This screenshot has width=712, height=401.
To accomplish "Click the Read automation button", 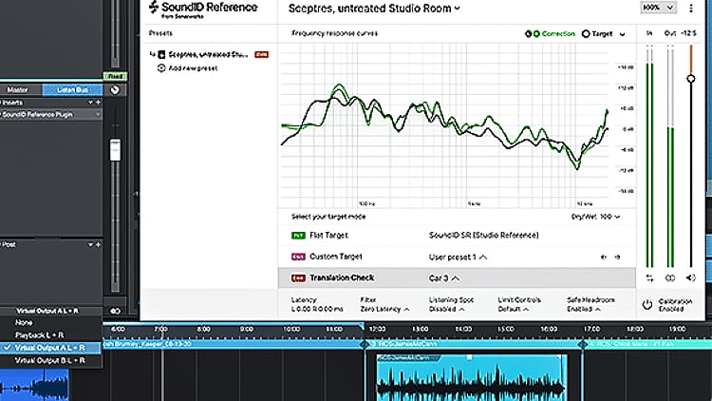I will 115,76.
